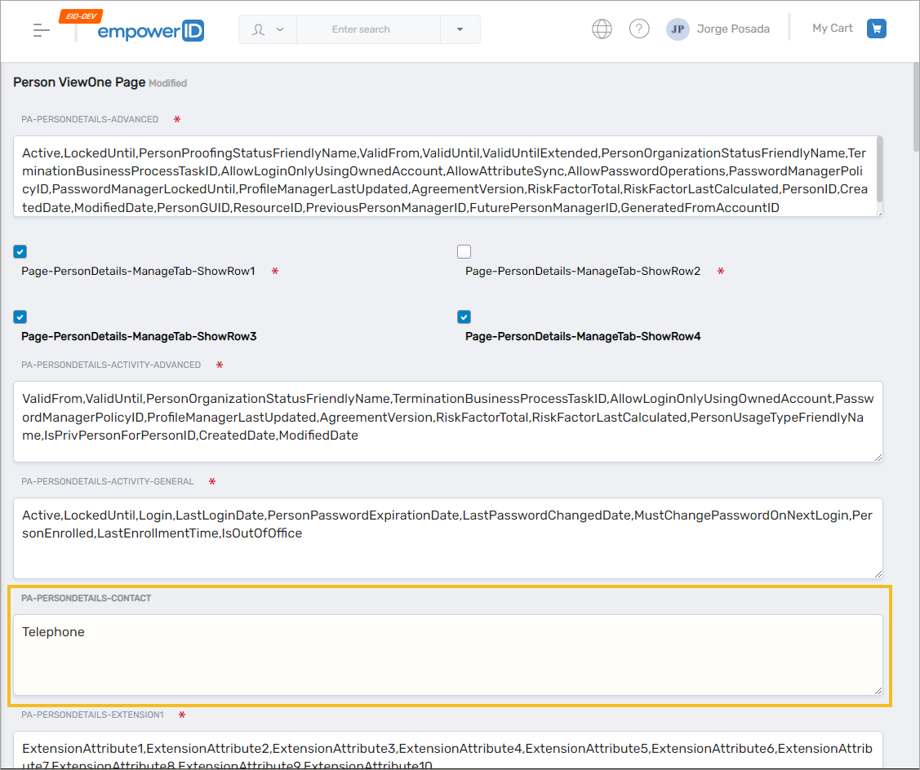
Task: Click the person search type icon
Action: (x=259, y=29)
